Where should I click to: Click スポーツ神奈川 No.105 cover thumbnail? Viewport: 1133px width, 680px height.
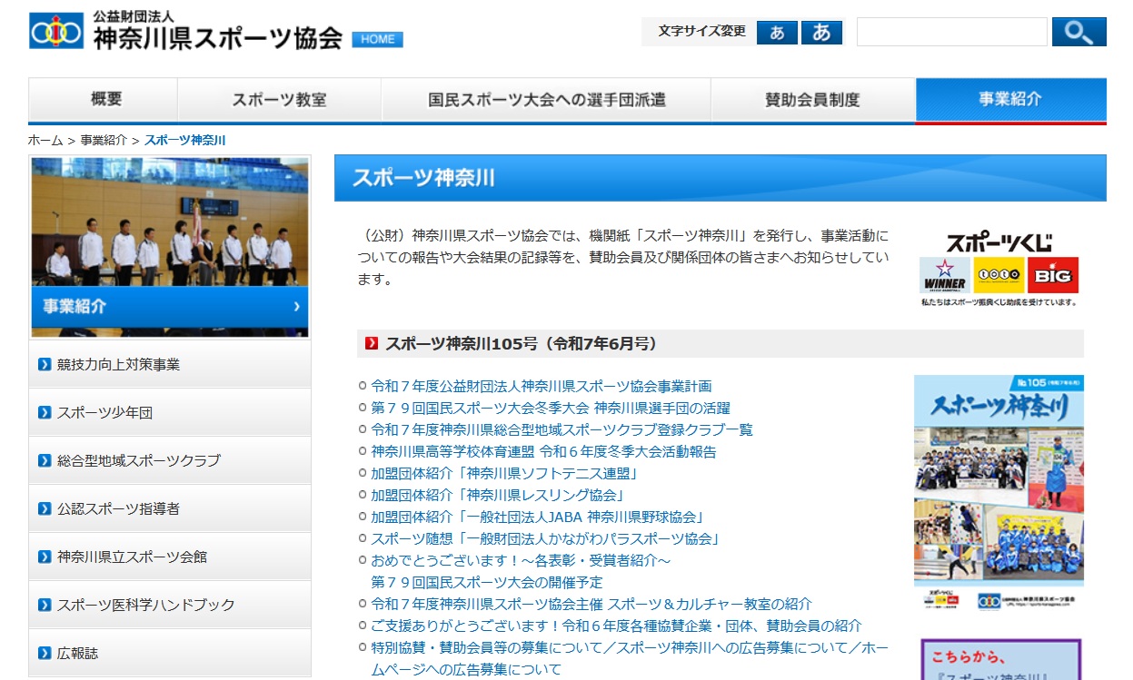coord(998,493)
